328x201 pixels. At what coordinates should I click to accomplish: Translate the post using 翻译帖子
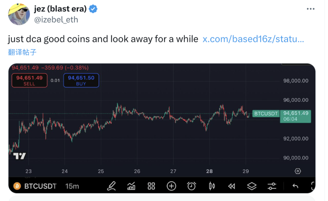(x=23, y=52)
